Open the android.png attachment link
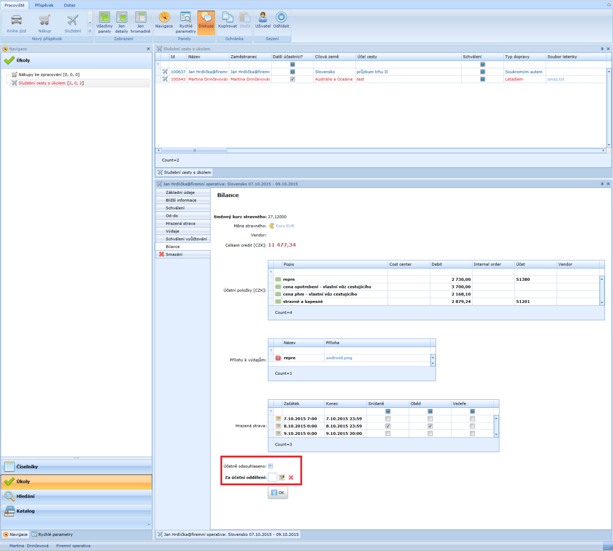This screenshot has width=613, height=551. [x=339, y=358]
